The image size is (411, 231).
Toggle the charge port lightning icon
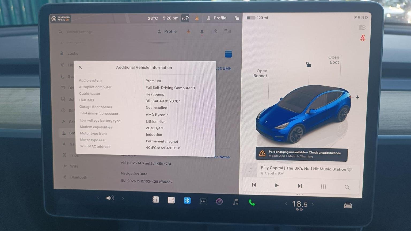[x=357, y=97]
